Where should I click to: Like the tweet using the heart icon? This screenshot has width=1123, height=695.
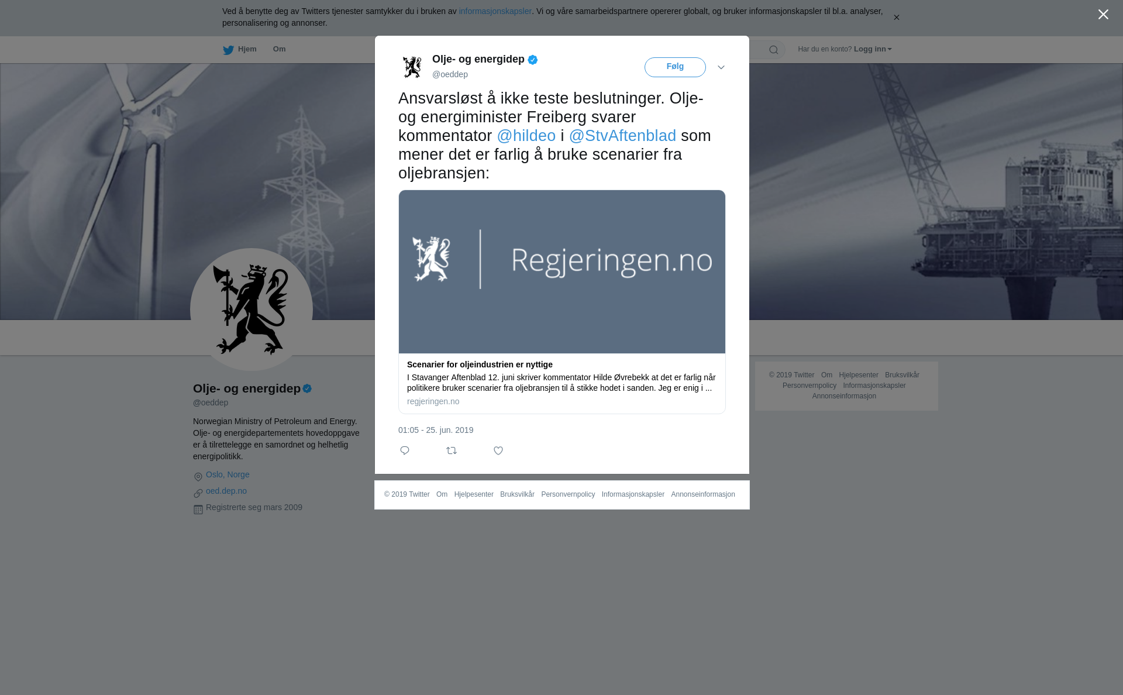point(498,450)
